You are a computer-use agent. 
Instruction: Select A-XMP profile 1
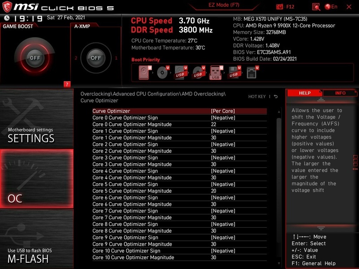(116, 58)
